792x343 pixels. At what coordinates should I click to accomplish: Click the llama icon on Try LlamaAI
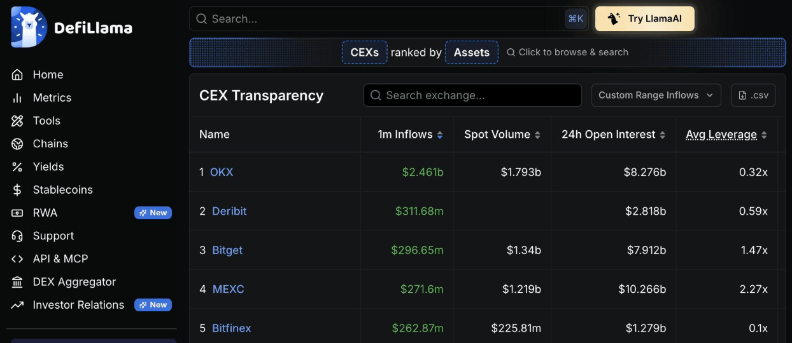(614, 18)
